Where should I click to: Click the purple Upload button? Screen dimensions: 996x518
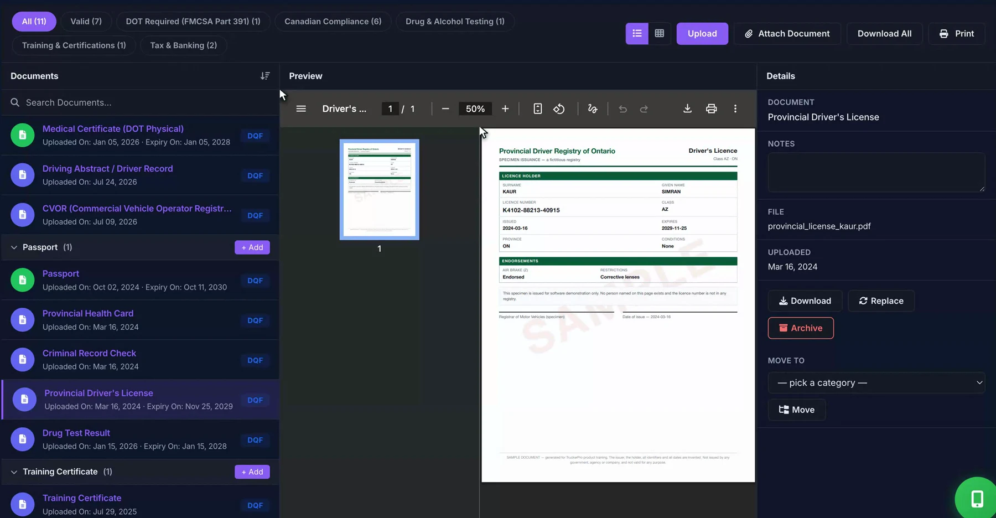coord(702,34)
